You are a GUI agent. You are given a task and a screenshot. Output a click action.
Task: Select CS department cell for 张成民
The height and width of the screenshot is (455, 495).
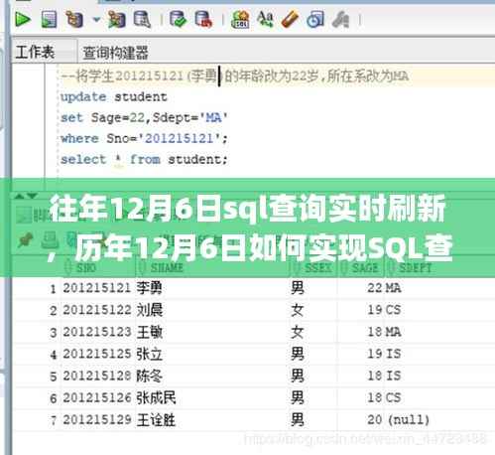point(393,397)
